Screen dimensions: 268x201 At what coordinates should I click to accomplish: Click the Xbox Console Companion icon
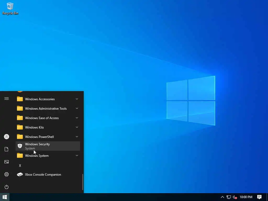coord(20,175)
